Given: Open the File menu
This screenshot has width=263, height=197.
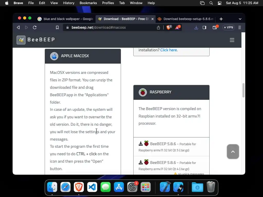Looking at the screenshot, I should [x=31, y=3].
